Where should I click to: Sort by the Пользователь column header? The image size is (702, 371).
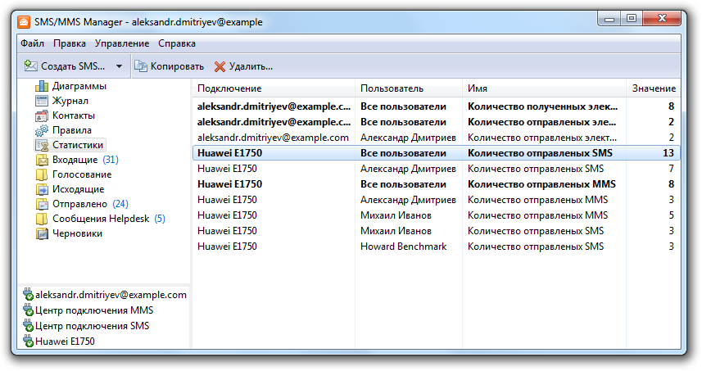point(392,88)
